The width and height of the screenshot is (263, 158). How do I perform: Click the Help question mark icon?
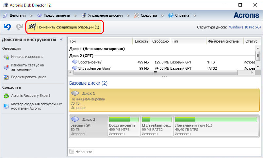click(x=171, y=15)
